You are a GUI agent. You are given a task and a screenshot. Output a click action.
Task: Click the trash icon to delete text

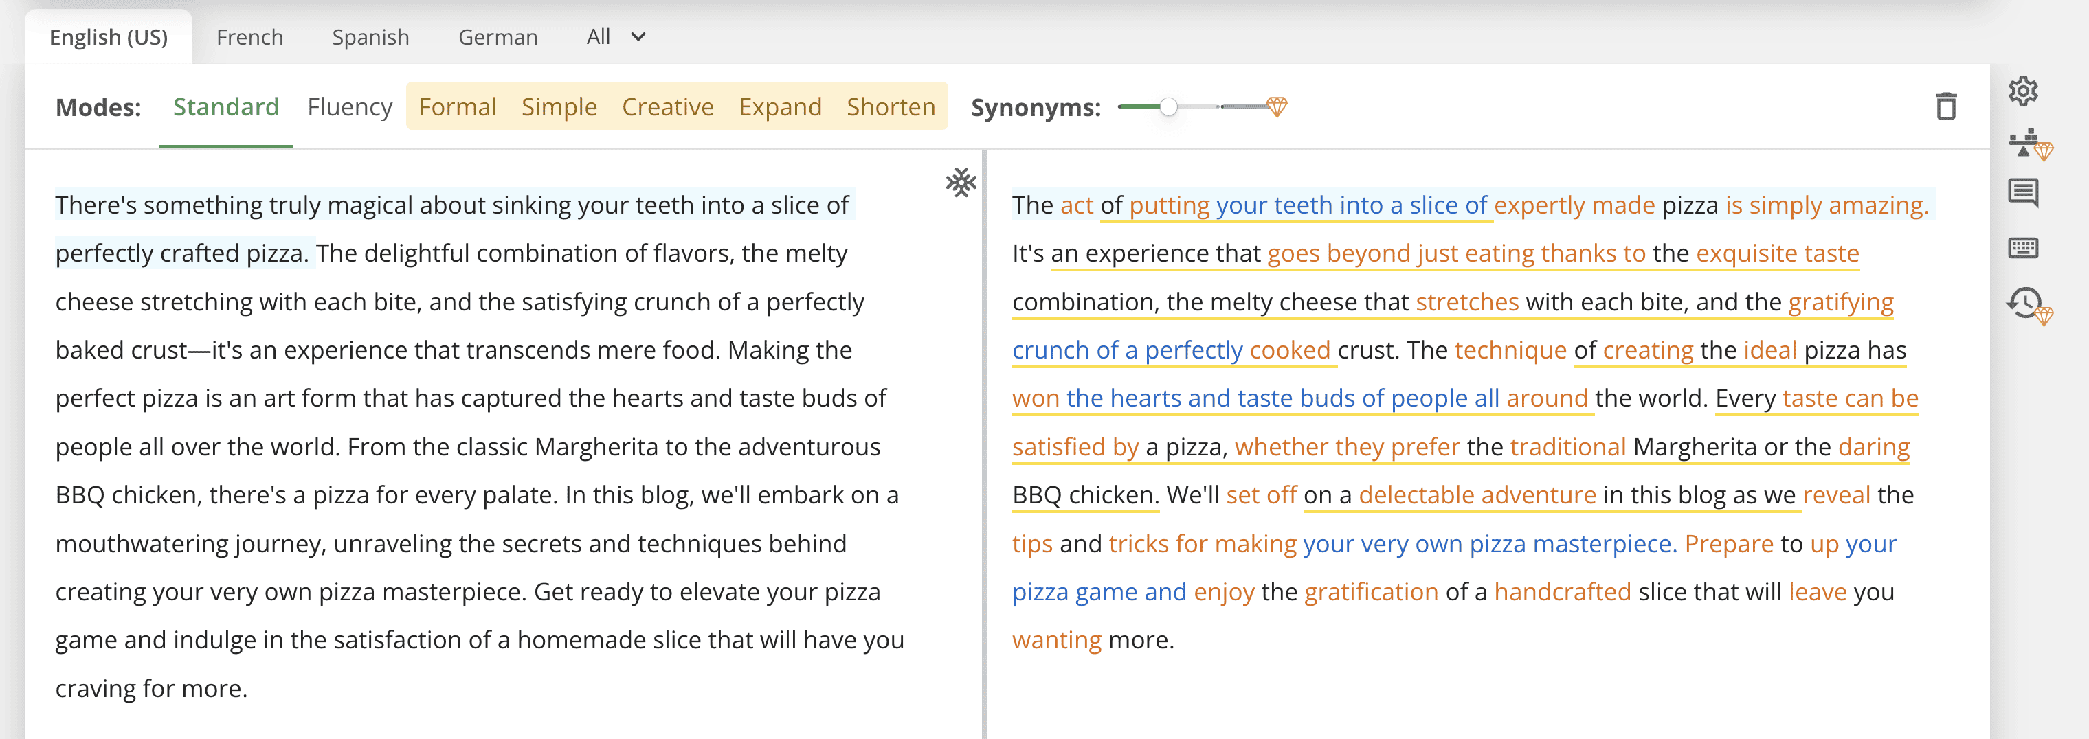(1945, 106)
